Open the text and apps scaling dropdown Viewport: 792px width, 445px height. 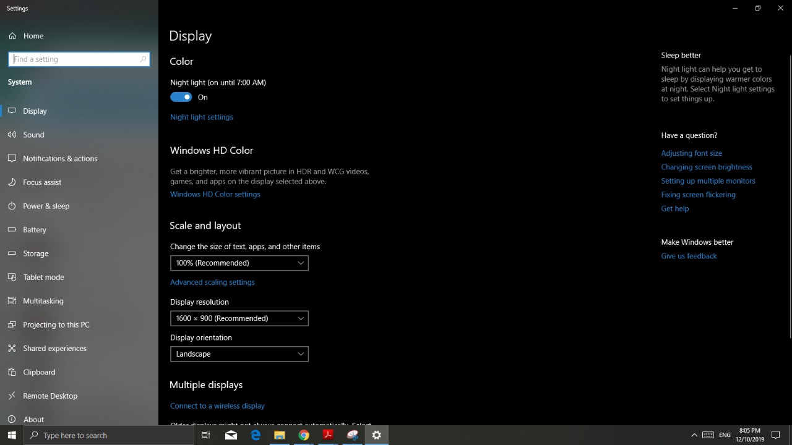pos(239,263)
